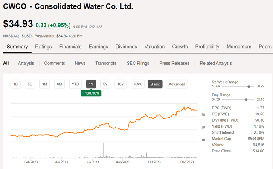Select the 1D chart range button

pos(15,84)
